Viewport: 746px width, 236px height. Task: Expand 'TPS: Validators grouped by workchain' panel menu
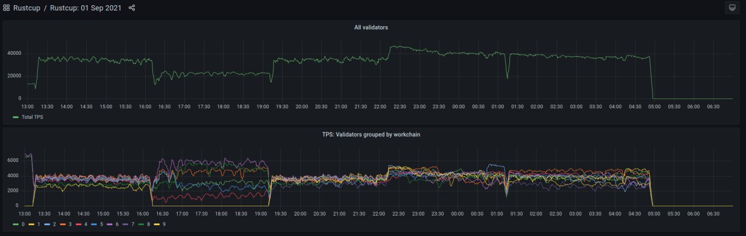tap(371, 134)
